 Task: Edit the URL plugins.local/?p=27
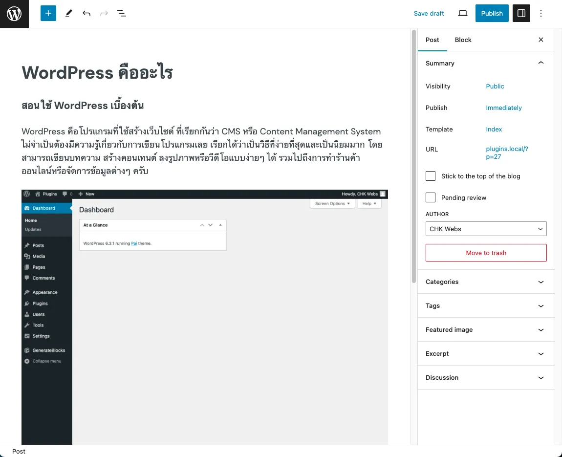507,152
